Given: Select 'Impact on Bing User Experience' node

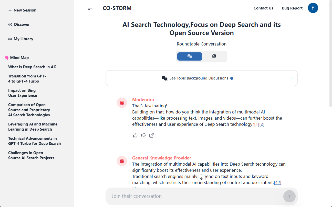Looking at the screenshot, I should 23,93.
